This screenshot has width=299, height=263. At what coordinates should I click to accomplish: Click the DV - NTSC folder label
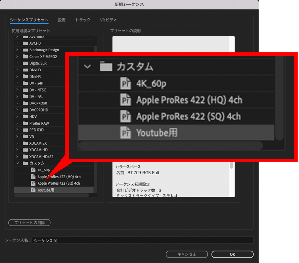click(38, 90)
